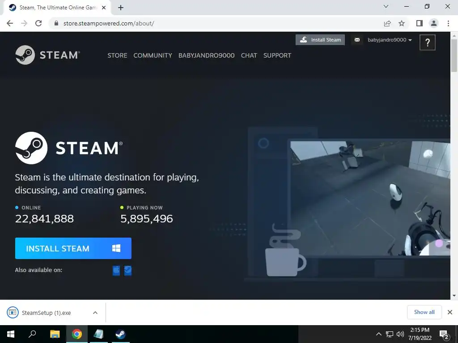
Task: Click the small Install Steam header button
Action: 320,40
